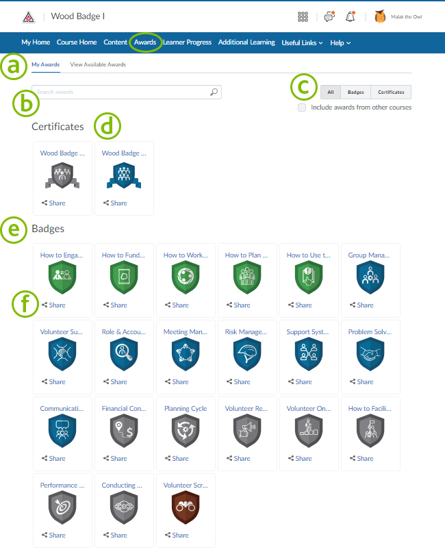Click the Malak the Owl username
The width and height of the screenshot is (445, 554).
click(406, 17)
